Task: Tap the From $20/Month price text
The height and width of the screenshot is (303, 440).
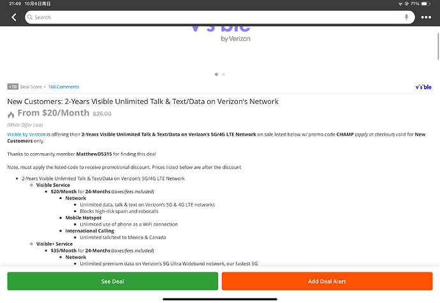Action: pos(54,113)
